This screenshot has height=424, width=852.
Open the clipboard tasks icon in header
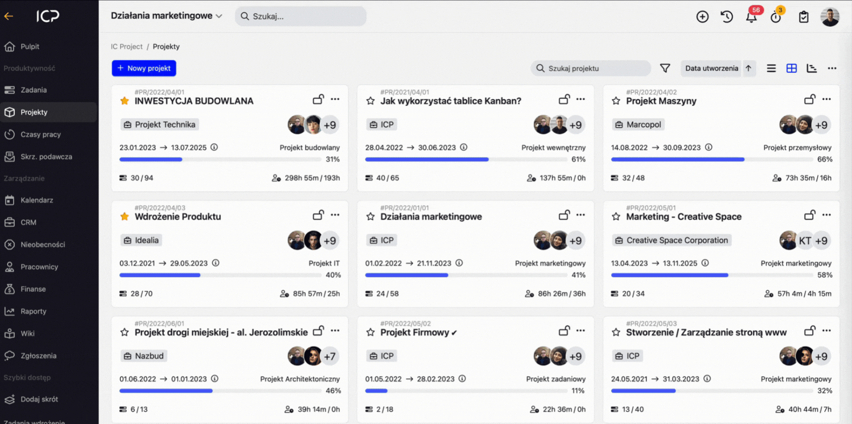803,17
